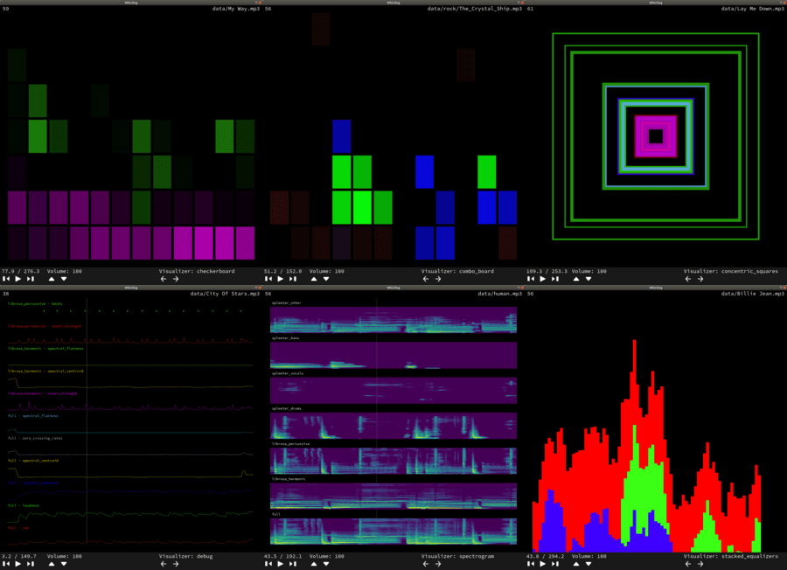Turn down volume in the debug window

pos(64,564)
